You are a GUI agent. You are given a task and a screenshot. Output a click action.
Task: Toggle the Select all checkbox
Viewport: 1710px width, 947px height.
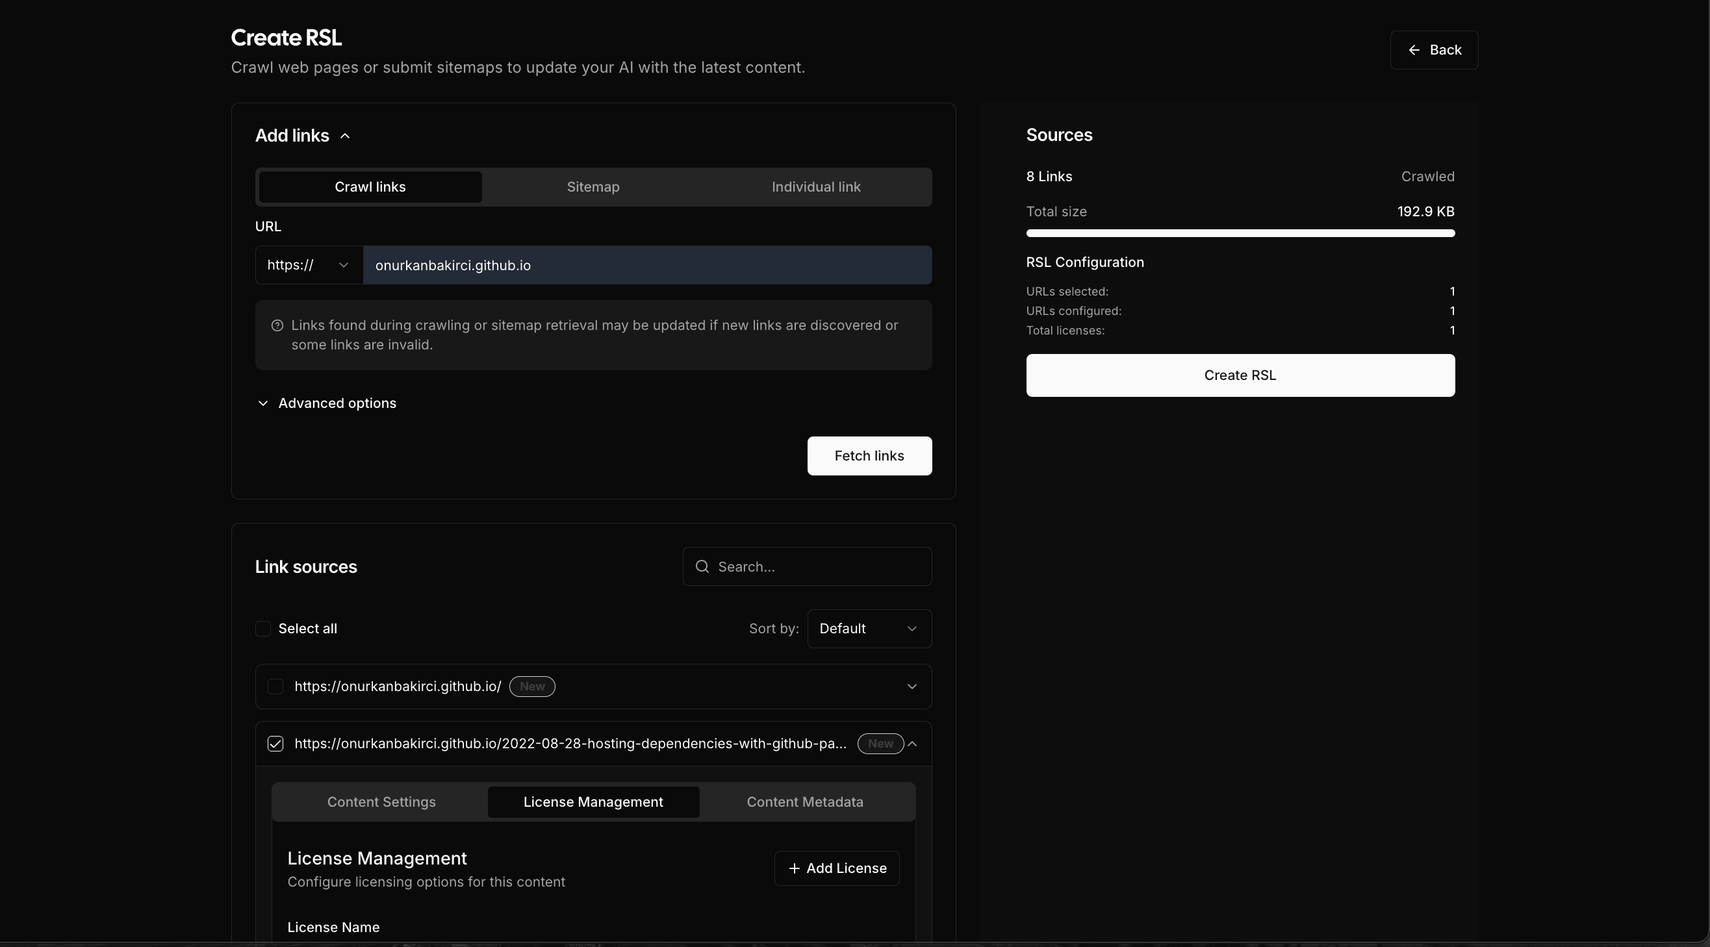[263, 629]
